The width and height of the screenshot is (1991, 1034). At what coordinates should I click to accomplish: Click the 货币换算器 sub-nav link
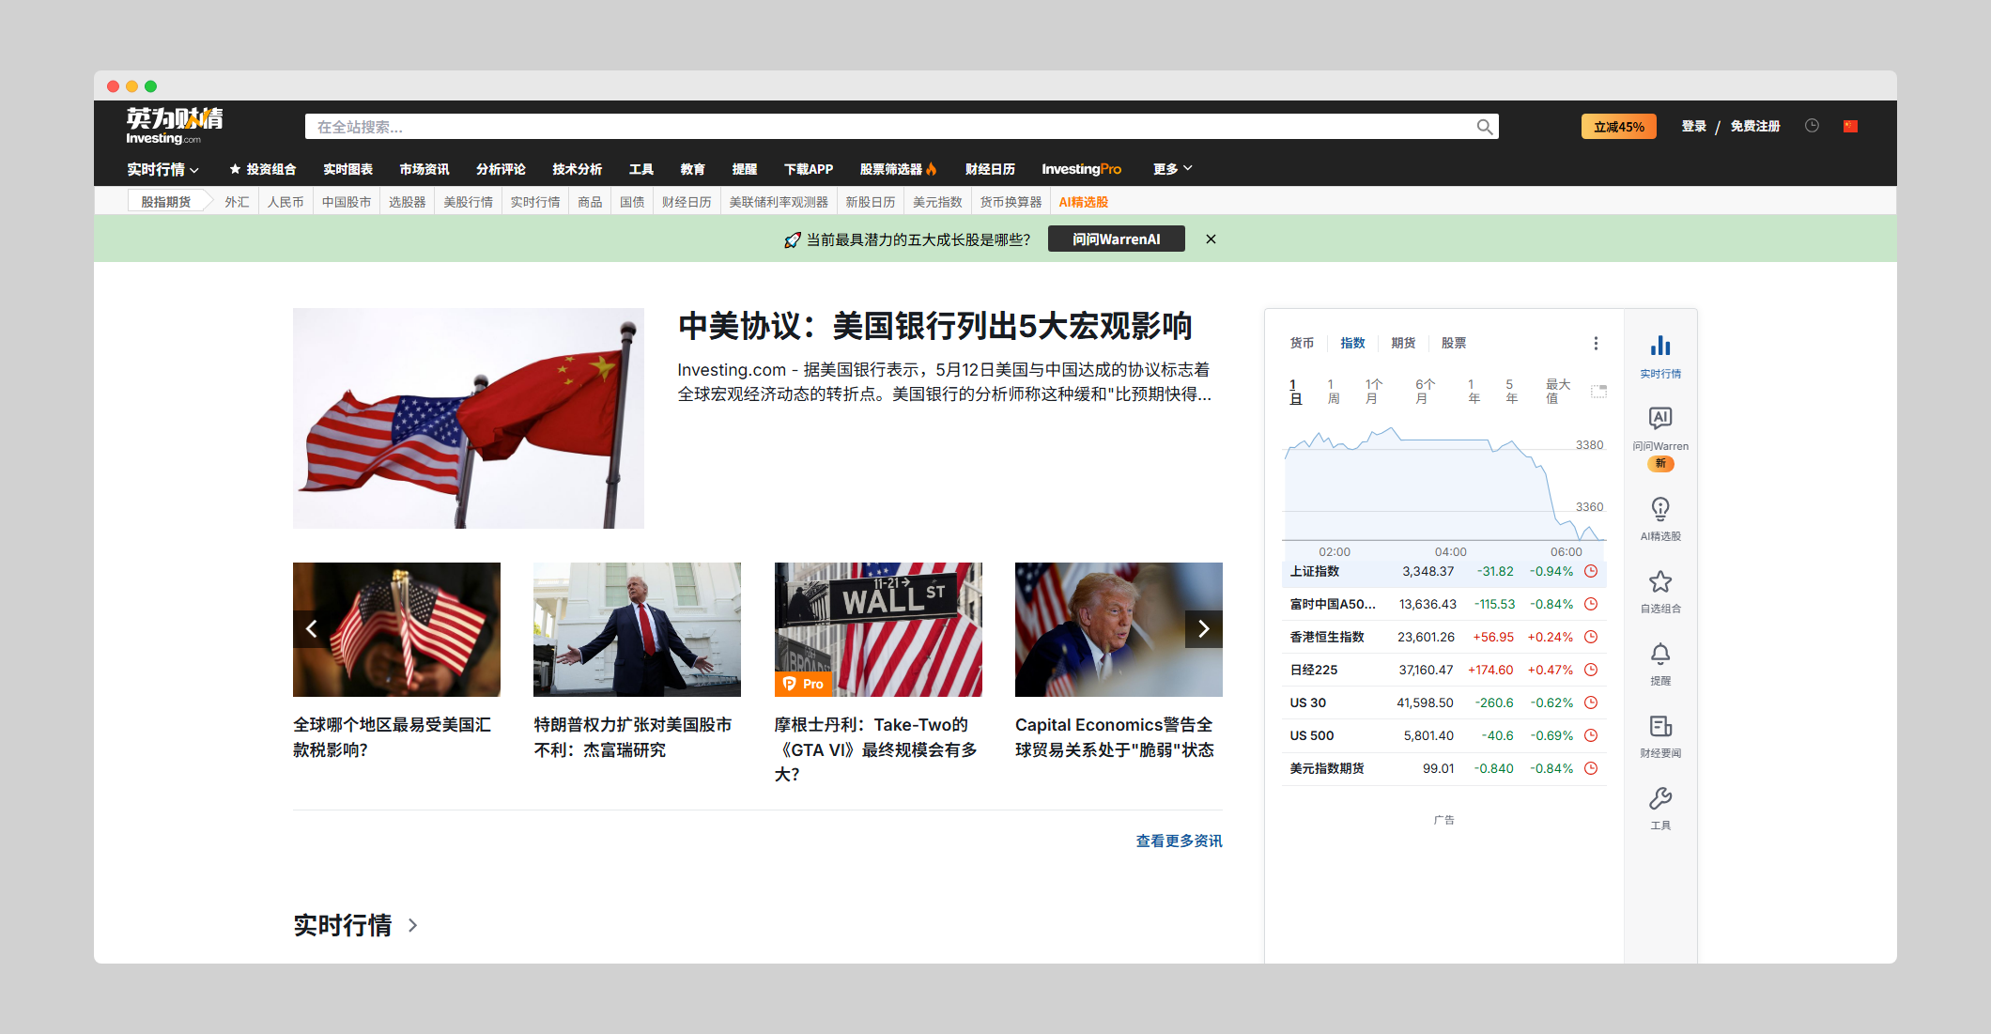tap(1011, 202)
